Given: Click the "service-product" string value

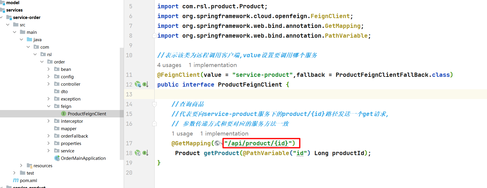Looking at the screenshot, I should [263, 75].
